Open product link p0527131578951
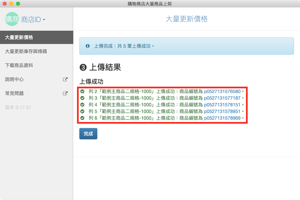Viewport: 300px width, 200px height. tap(222, 111)
